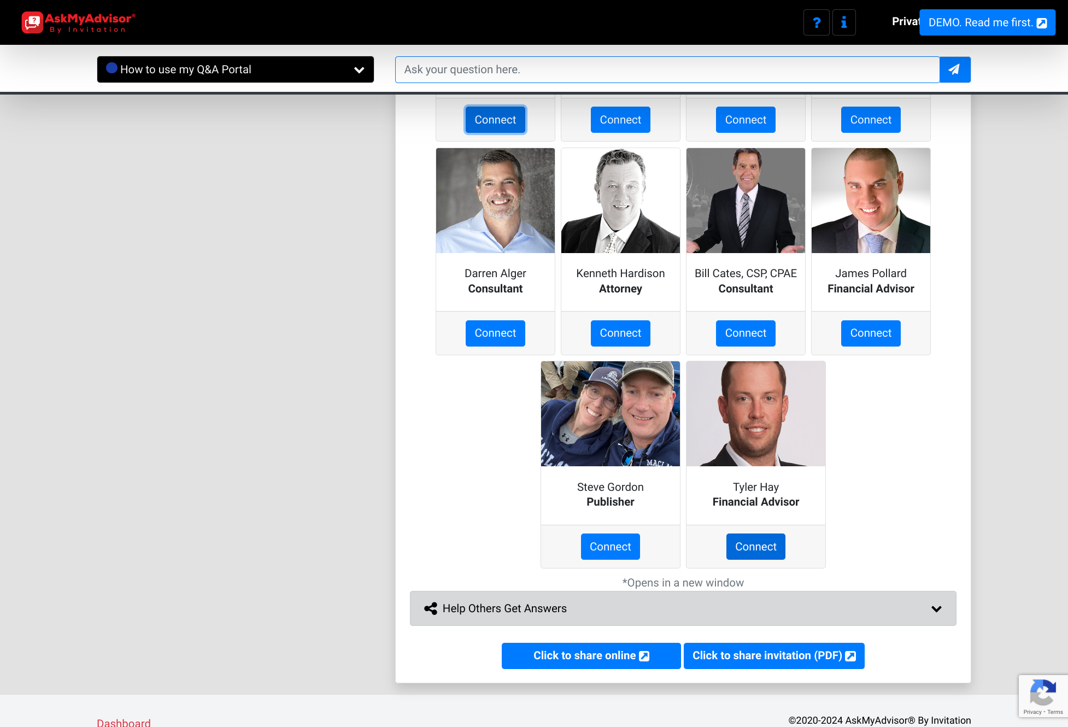Click Steve Gordon's photo
The height and width of the screenshot is (727, 1068).
point(611,414)
